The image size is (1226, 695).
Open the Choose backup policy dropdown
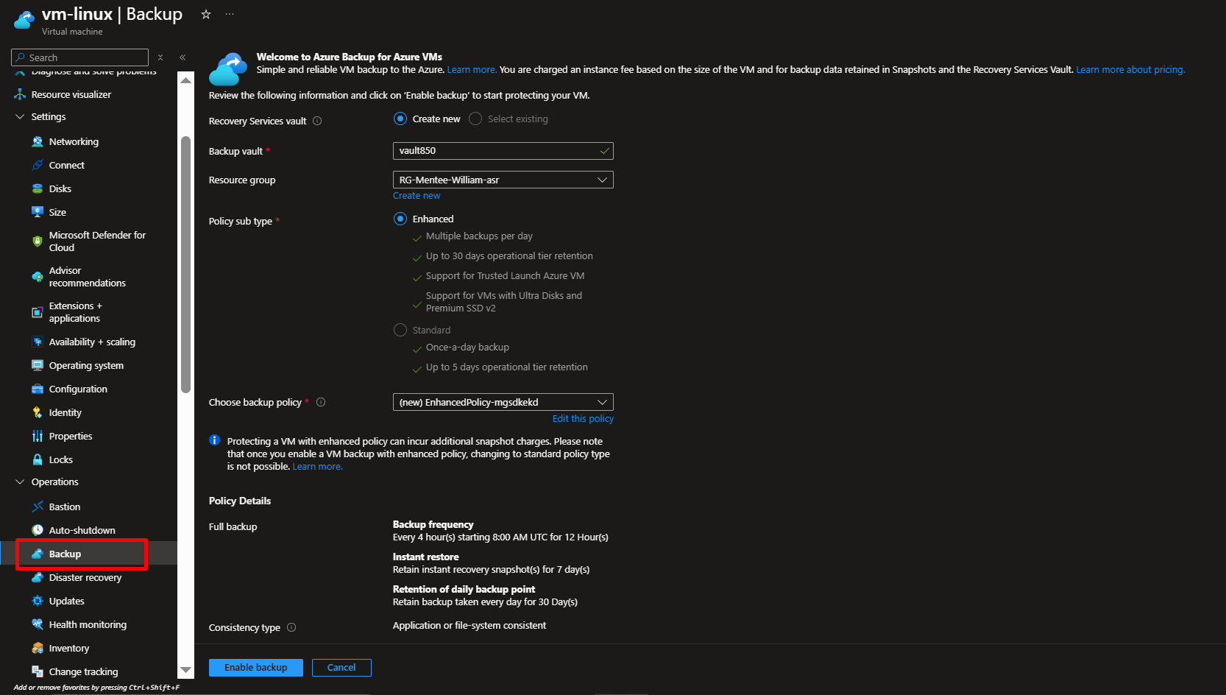503,402
